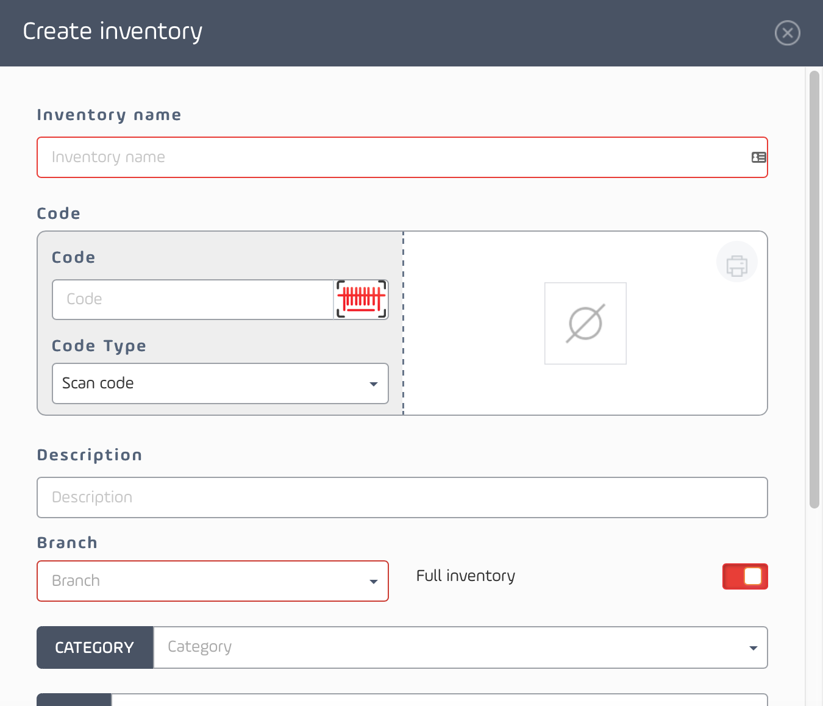This screenshot has height=706, width=823.
Task: Click the CATEGORY button
Action: coord(95,647)
